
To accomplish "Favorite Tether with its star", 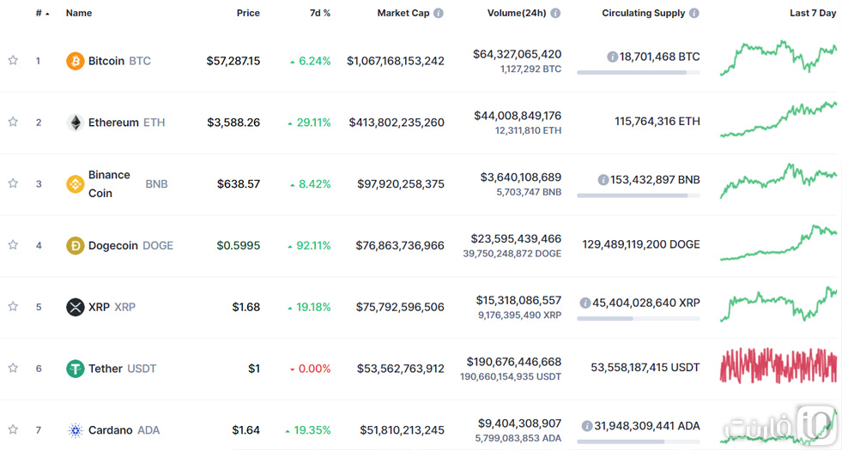I will point(13,368).
